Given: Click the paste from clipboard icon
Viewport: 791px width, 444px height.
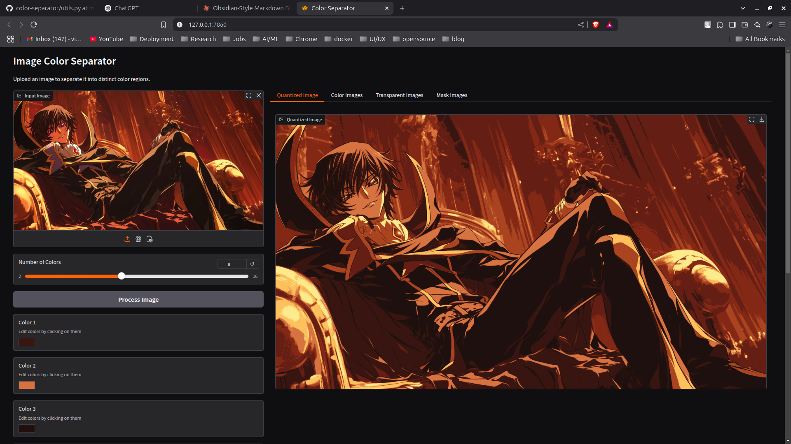Looking at the screenshot, I should pyautogui.click(x=150, y=239).
